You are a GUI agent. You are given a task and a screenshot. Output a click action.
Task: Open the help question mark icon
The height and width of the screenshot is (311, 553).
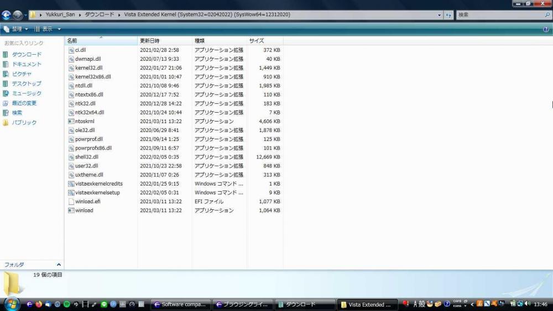[x=546, y=29]
